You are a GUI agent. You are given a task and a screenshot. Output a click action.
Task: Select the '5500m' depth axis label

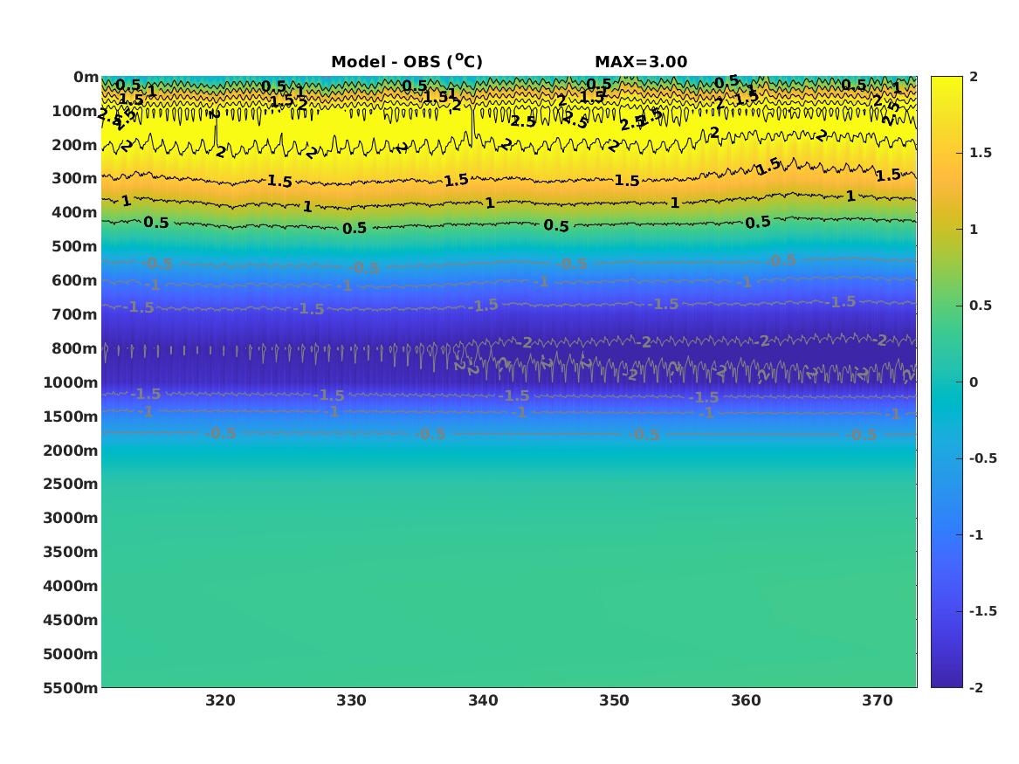pyautogui.click(x=71, y=688)
